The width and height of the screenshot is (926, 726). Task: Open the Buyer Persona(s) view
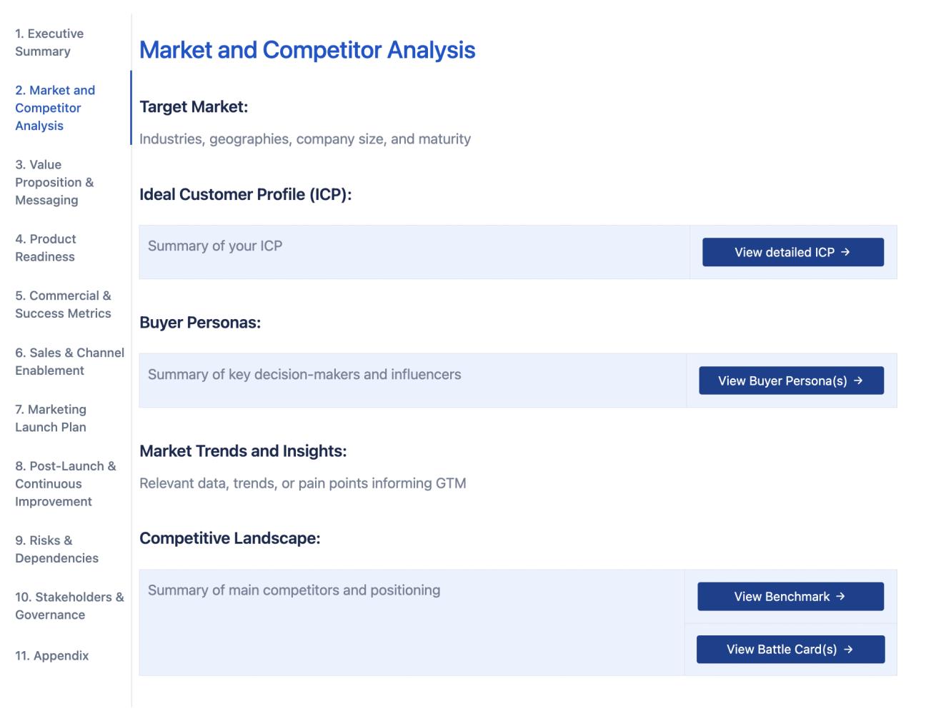(790, 380)
